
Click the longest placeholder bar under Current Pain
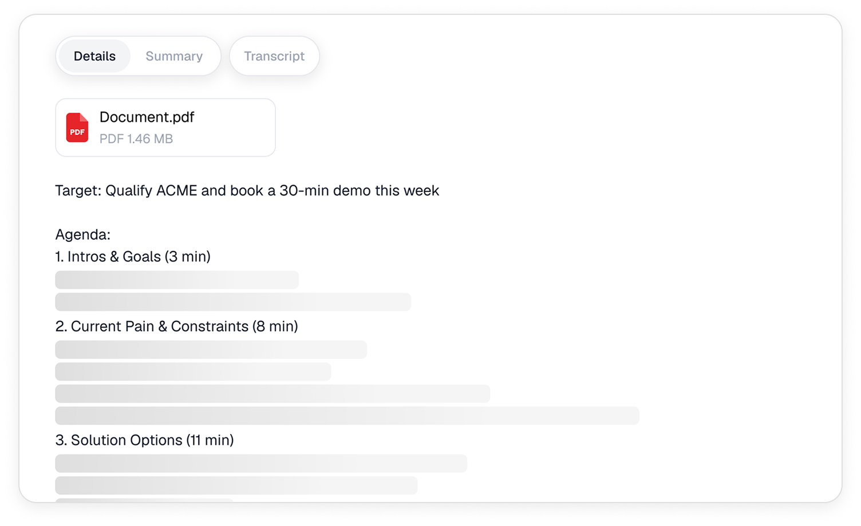346,416
